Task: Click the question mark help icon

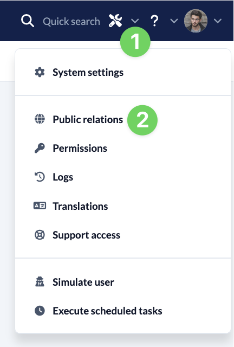Action: 154,21
